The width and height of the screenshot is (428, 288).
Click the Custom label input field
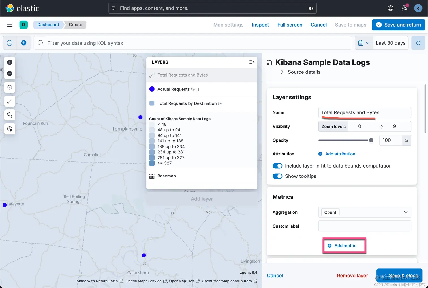(x=365, y=226)
